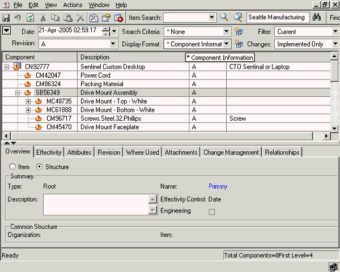The width and height of the screenshot is (340, 272).
Task: Click the Delete X icon in toolbar
Action: click(80, 18)
